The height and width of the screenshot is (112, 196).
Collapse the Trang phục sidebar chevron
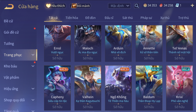pos(33,55)
